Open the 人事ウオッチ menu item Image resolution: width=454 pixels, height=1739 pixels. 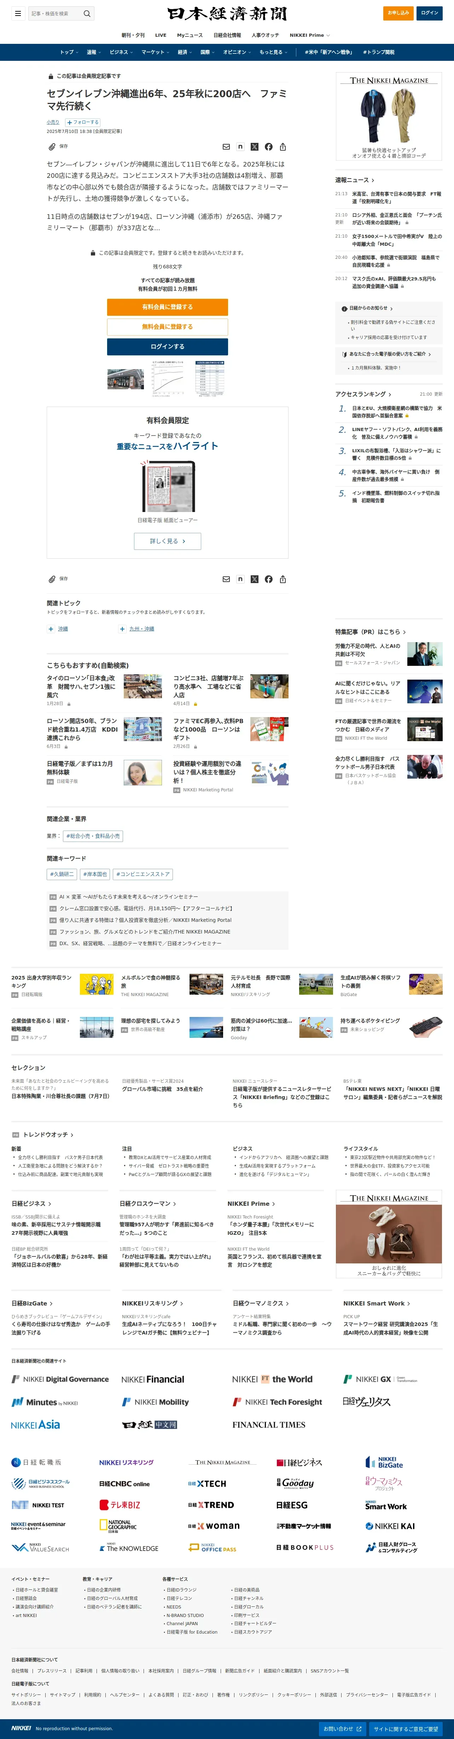pyautogui.click(x=265, y=35)
